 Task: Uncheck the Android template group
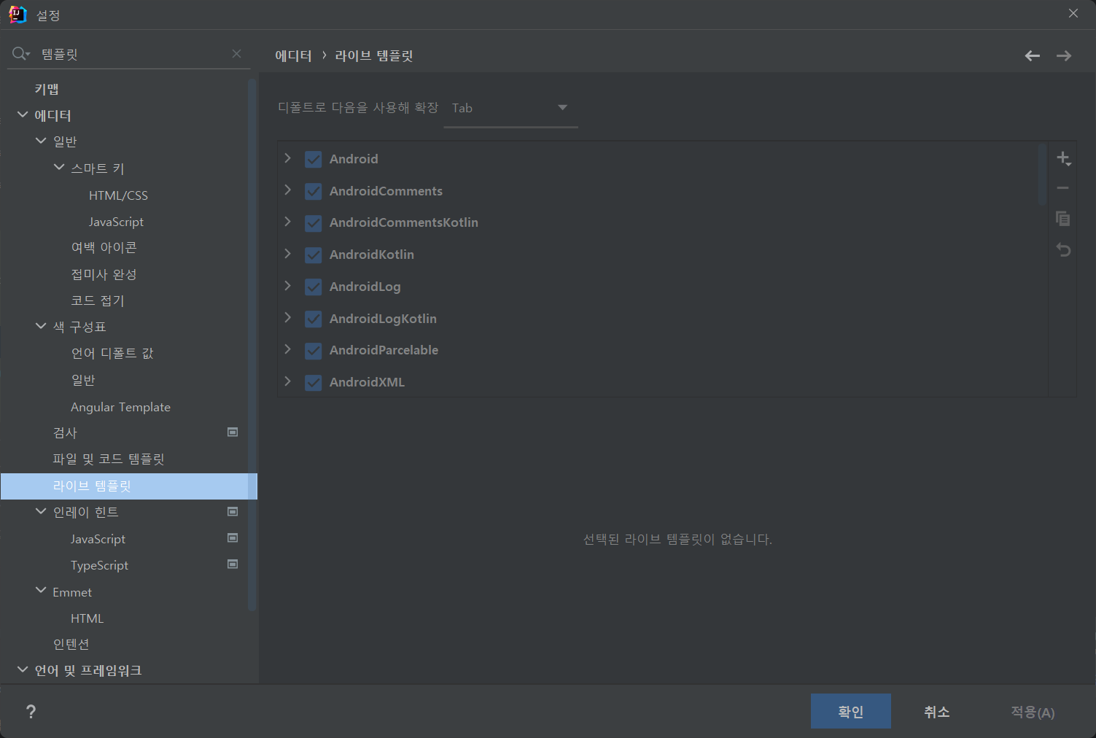(314, 159)
